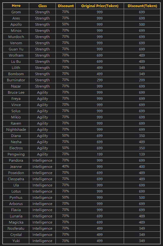The height and width of the screenshot is (246, 163).
Task: Click Jeanne's 40% discount cell
Action: coord(66,167)
